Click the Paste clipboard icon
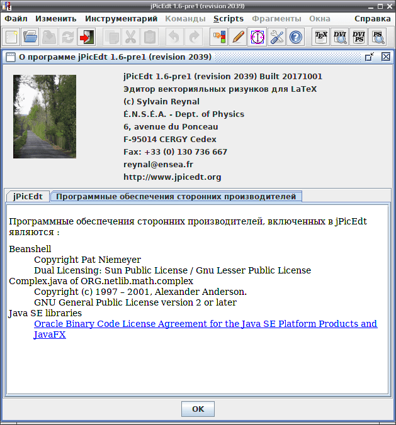 (150, 37)
